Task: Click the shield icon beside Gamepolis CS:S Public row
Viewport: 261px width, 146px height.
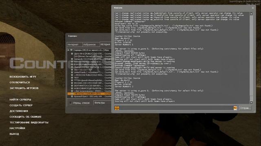Action: pyautogui.click(x=72, y=59)
